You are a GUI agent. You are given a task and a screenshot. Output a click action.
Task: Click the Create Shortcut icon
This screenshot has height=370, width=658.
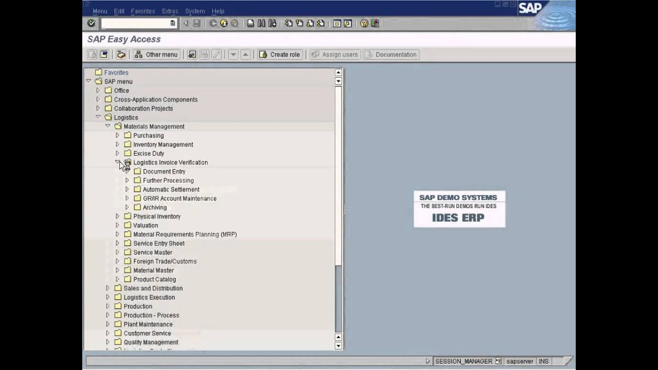(348, 23)
